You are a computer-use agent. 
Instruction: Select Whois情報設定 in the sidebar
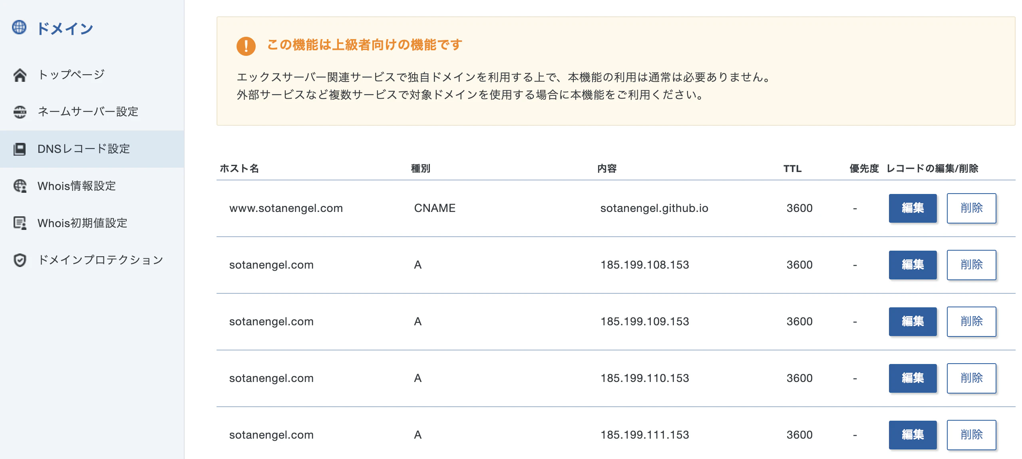click(77, 186)
